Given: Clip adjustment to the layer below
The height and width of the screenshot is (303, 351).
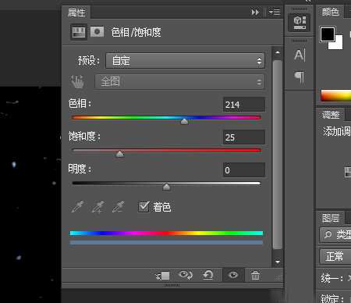Looking at the screenshot, I should pos(163,276).
